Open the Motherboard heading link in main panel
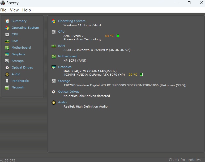Viewport: 205px width, 162px height. [x=68, y=56]
